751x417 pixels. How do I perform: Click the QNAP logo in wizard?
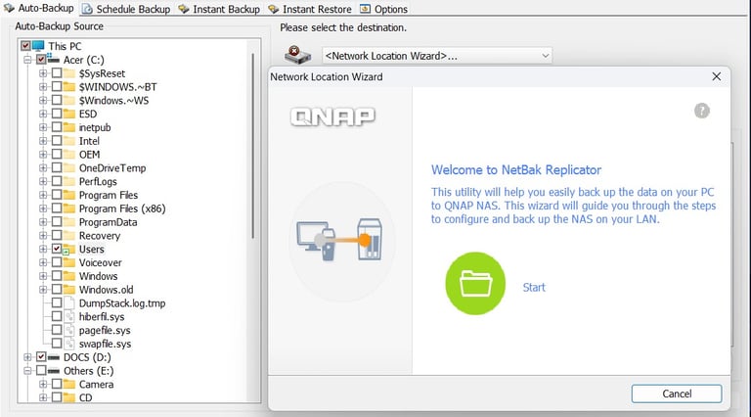[x=332, y=116]
